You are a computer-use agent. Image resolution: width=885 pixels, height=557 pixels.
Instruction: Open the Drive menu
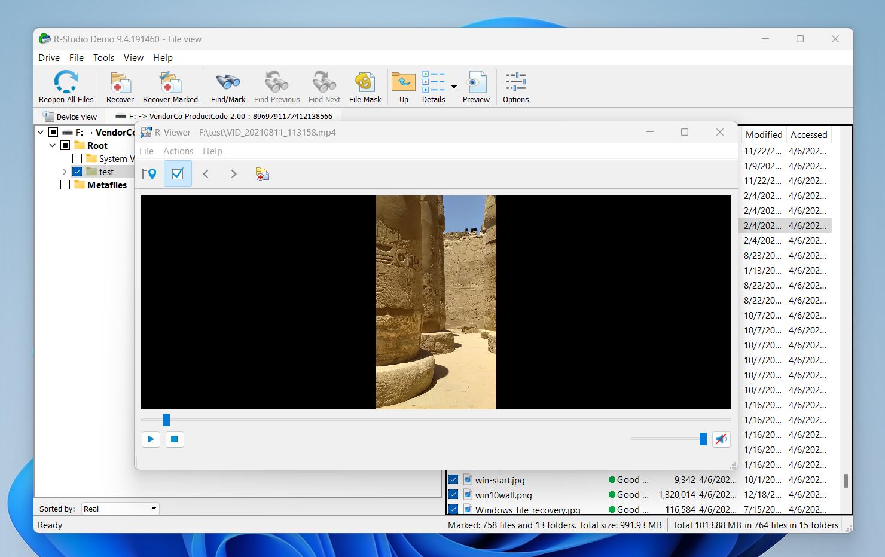click(x=49, y=58)
